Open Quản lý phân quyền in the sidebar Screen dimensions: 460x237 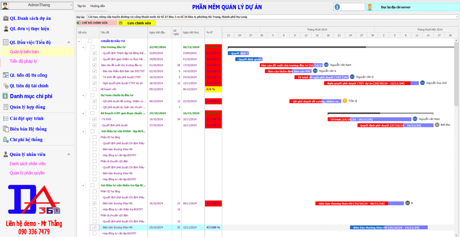(27, 173)
